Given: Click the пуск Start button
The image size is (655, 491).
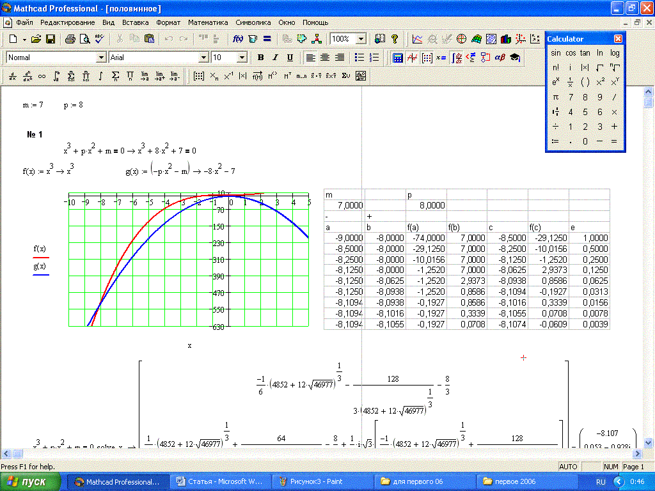Looking at the screenshot, I should tap(31, 481).
